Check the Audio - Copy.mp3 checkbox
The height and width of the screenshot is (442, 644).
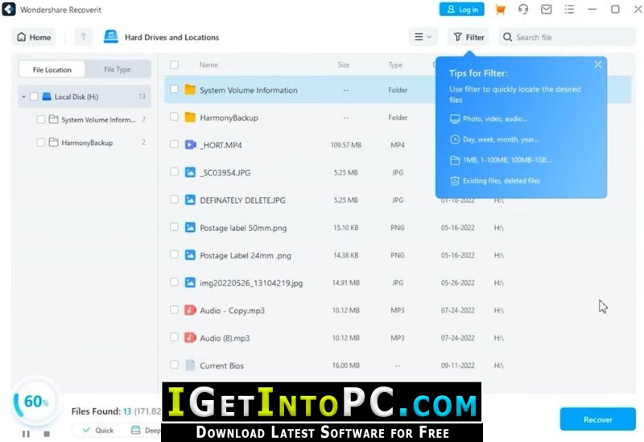pos(174,309)
